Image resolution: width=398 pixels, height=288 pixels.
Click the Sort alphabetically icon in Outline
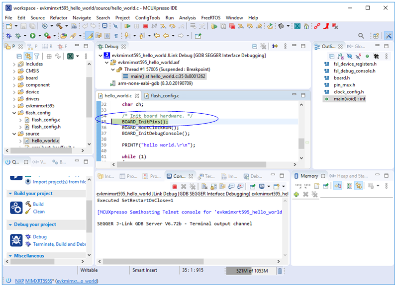[340, 56]
